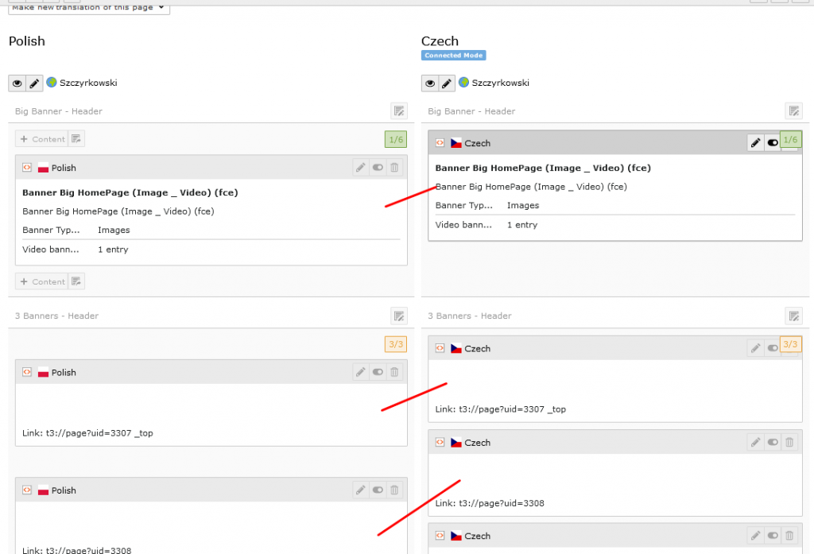This screenshot has height=554, width=814.
Task: Click the edit page pencil icon under Czech
Action: point(447,83)
